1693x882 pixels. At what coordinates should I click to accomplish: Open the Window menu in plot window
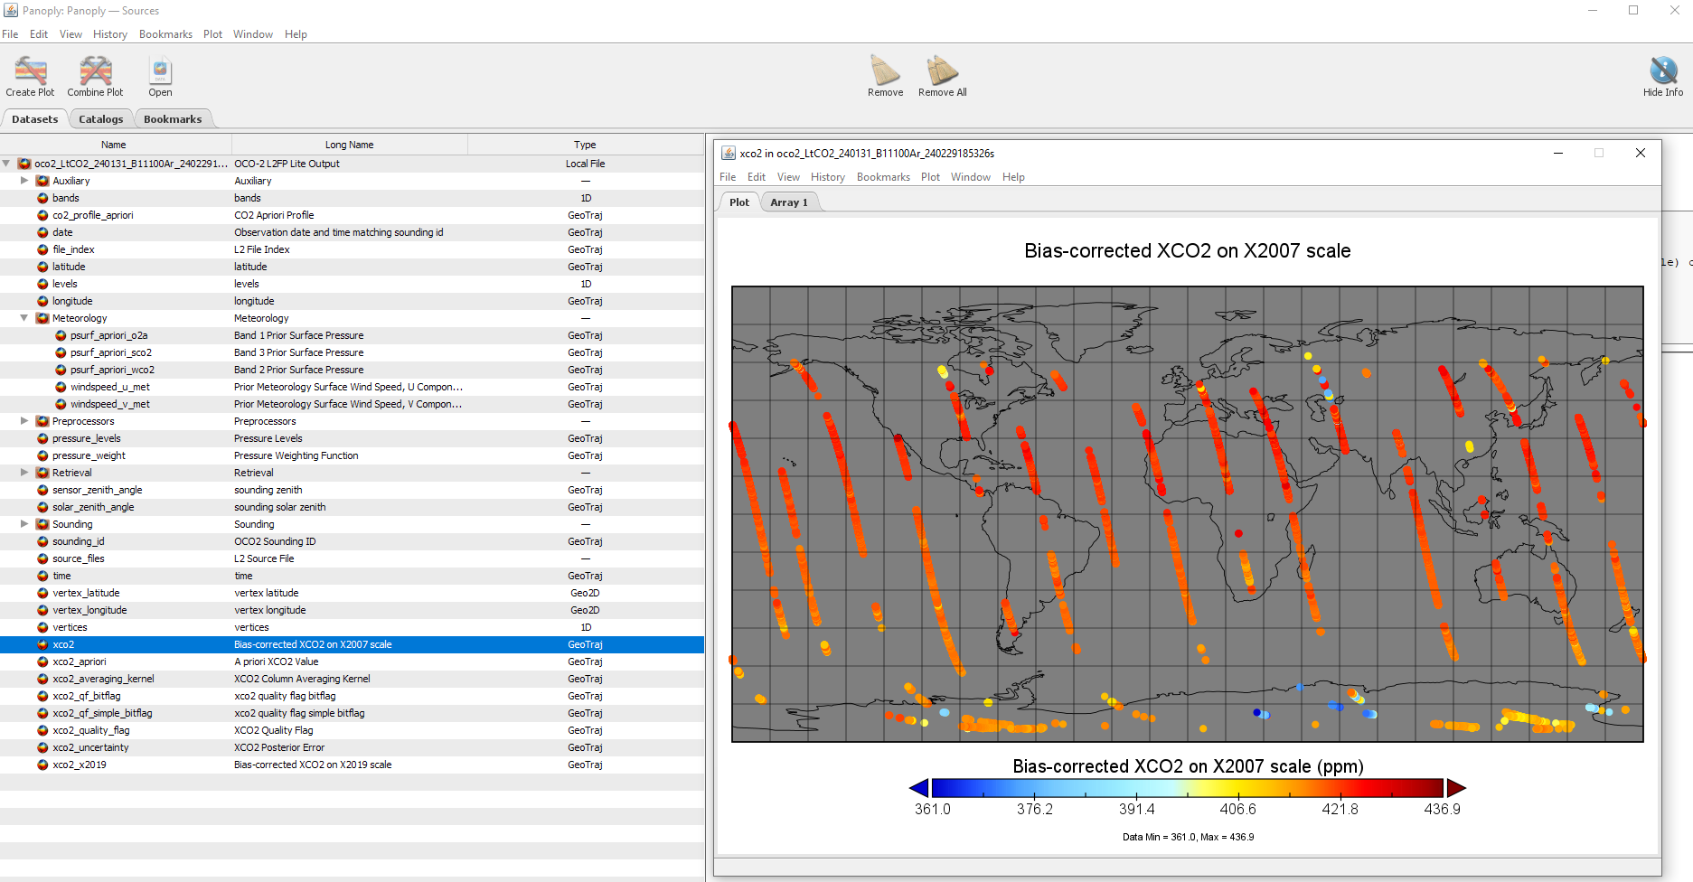pyautogui.click(x=970, y=177)
